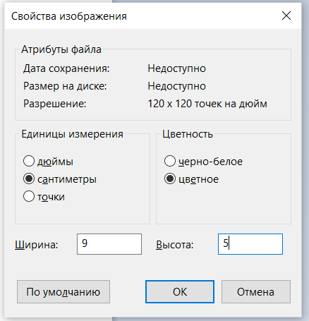Image resolution: width=309 pixels, height=321 pixels.
Task: Choose the цветное color option
Action: (x=170, y=179)
